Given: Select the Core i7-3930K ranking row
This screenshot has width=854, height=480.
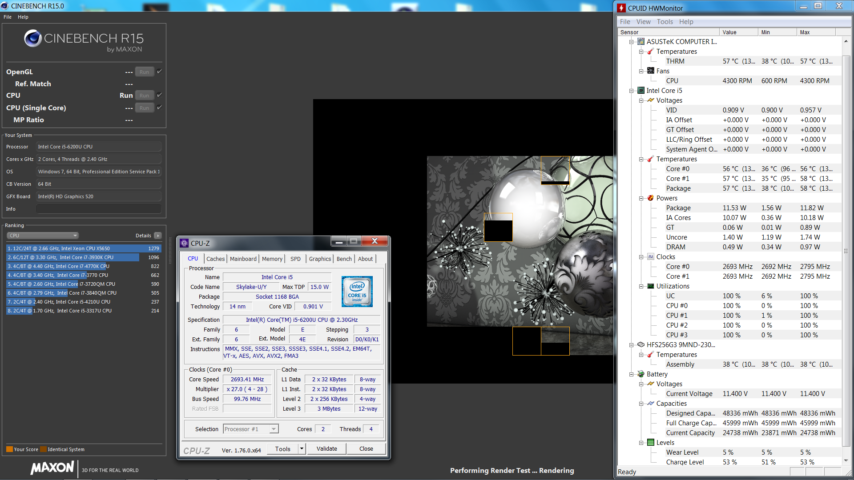Looking at the screenshot, I should point(84,257).
